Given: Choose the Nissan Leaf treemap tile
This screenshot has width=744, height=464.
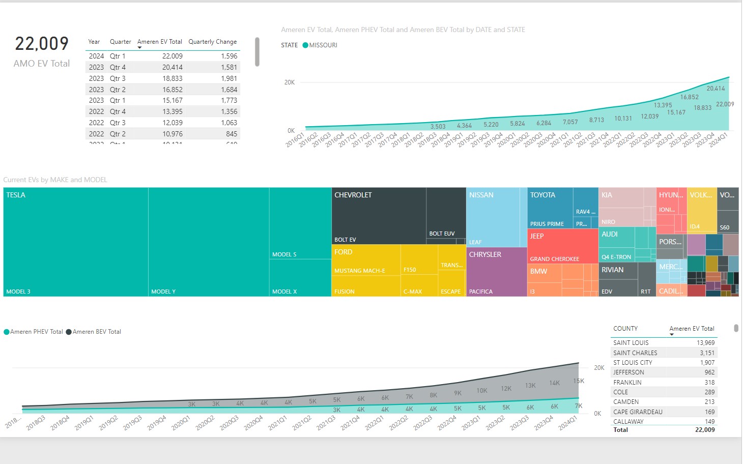Looking at the screenshot, I should (493, 217).
